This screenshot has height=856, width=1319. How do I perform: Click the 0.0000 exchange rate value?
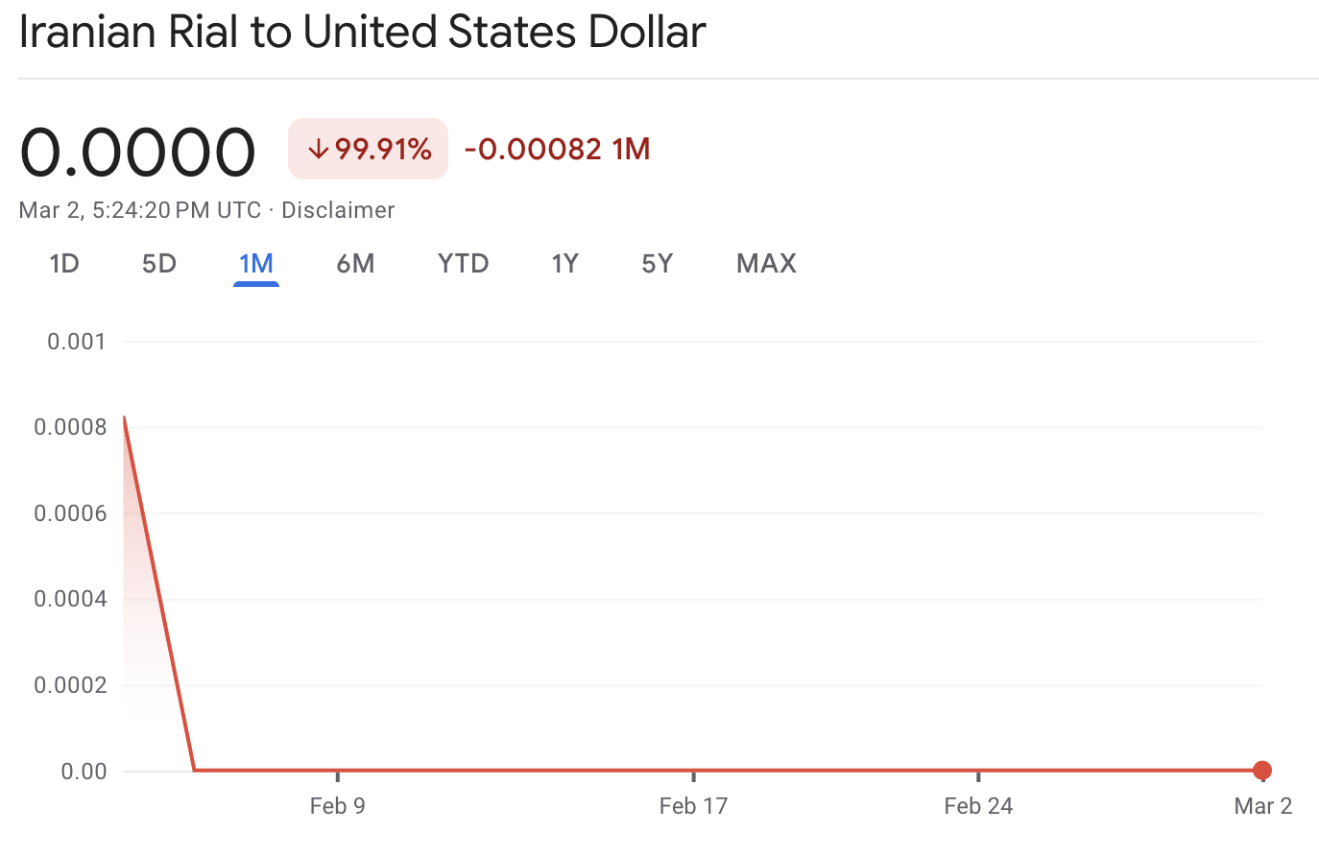pyautogui.click(x=137, y=149)
